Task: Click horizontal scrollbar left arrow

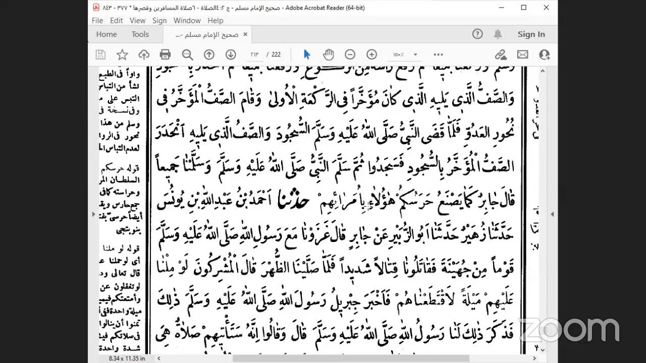Action: [x=159, y=358]
